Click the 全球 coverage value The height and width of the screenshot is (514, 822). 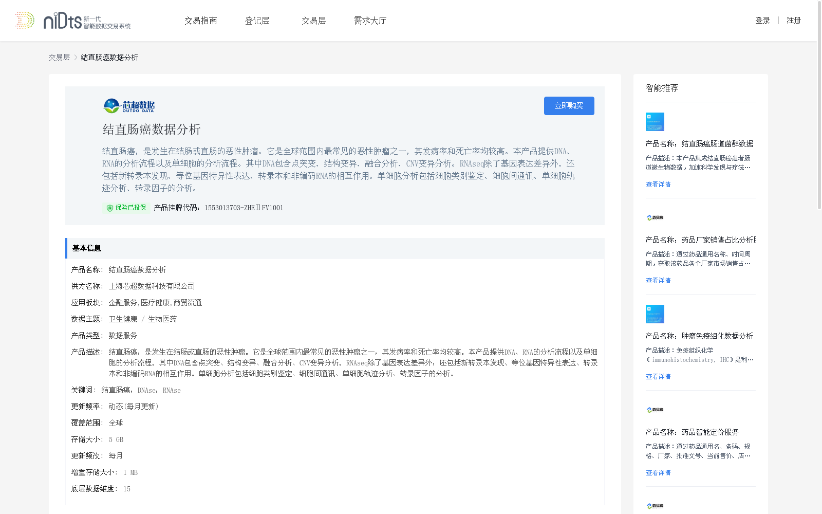pos(116,423)
